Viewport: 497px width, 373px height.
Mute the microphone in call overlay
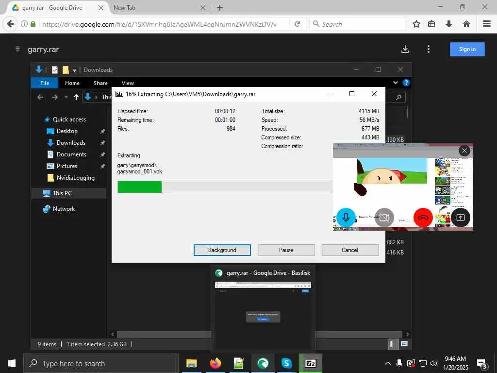pyautogui.click(x=346, y=217)
